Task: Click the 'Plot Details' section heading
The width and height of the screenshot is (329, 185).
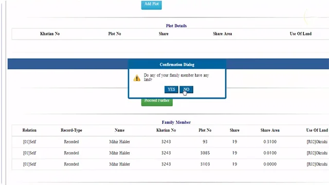Action: pos(176,26)
